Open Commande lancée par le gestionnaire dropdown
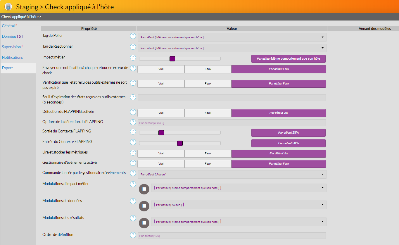Viewport: 399px width, 245px height. [232, 174]
